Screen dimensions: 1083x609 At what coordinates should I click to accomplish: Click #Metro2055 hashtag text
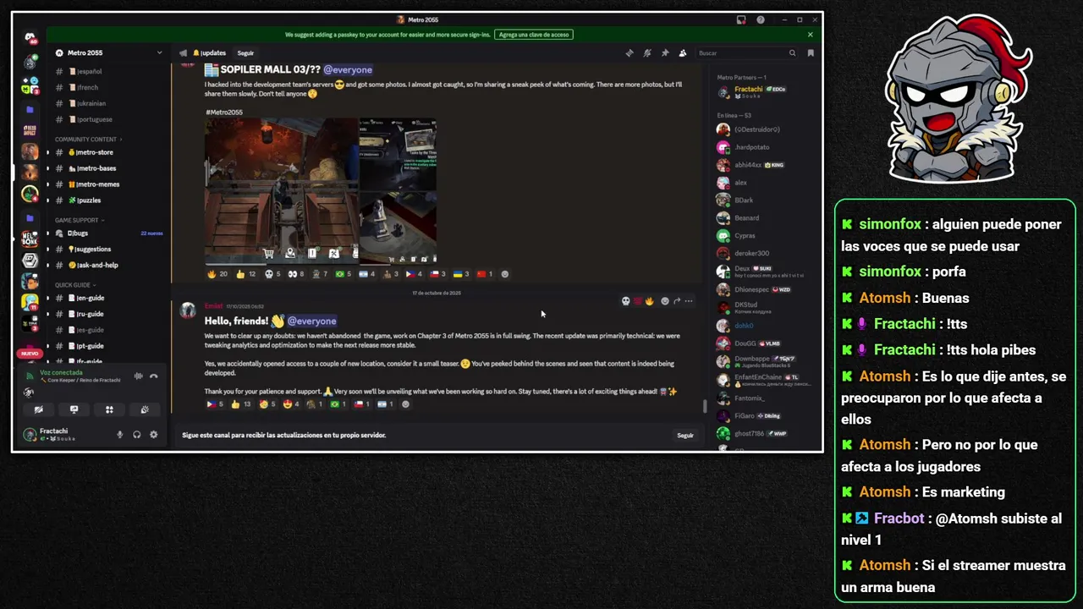[x=224, y=112]
